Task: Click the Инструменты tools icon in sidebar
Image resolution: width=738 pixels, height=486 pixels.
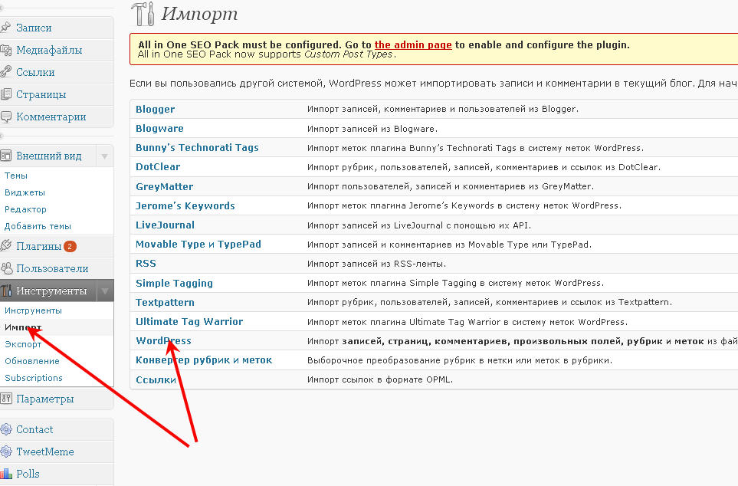Action: (5, 291)
